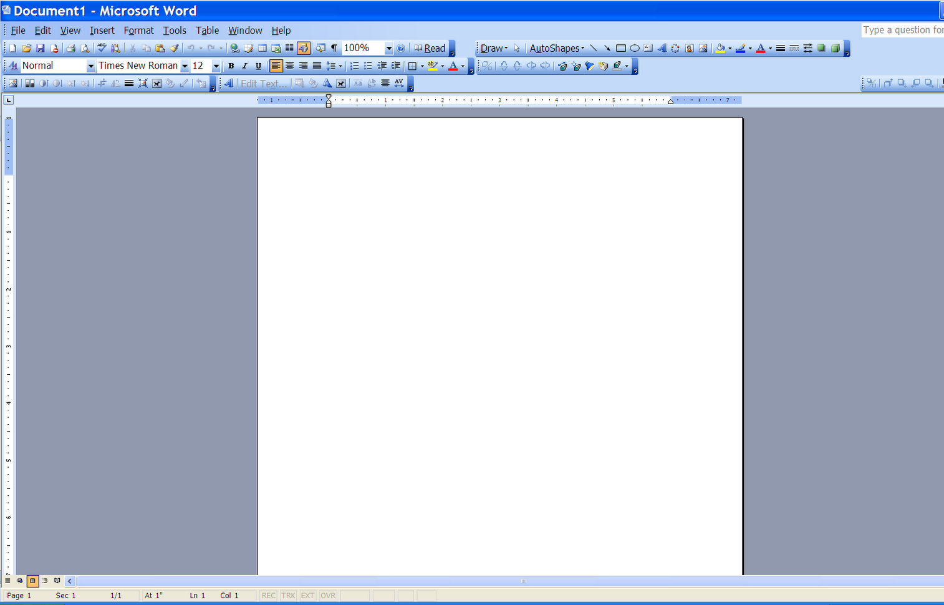This screenshot has height=605, width=944.
Task: Click Insert Table icon
Action: point(262,48)
